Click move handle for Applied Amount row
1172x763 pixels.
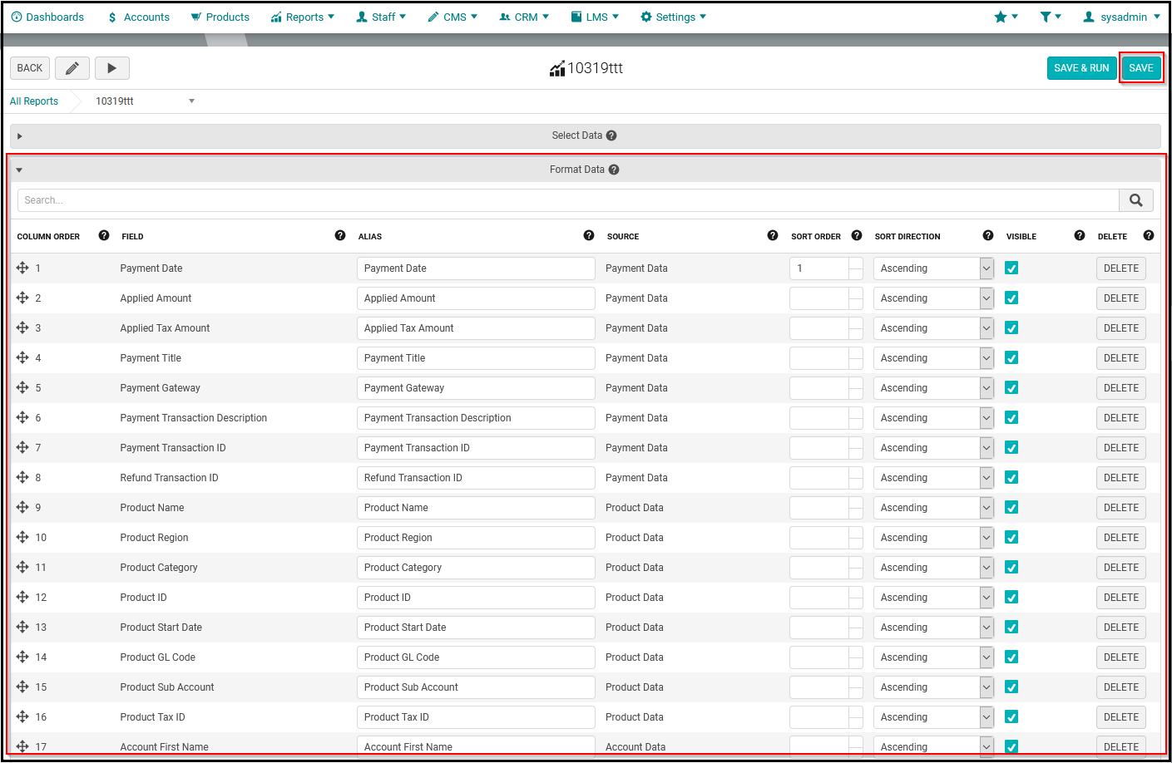22,298
